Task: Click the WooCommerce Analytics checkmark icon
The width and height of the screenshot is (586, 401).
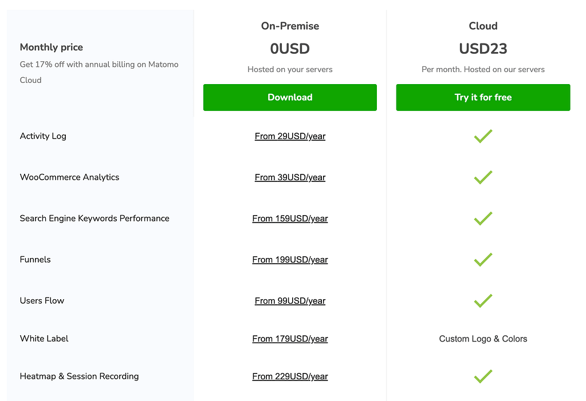Action: 482,177
